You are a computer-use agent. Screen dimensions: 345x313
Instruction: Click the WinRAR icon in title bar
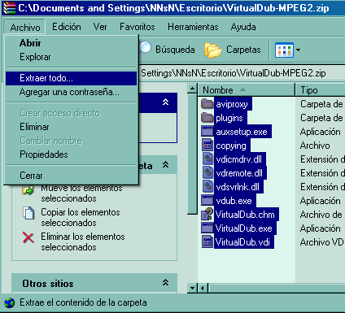point(9,8)
